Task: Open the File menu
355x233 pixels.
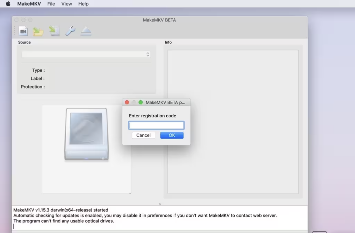Action: [x=51, y=4]
